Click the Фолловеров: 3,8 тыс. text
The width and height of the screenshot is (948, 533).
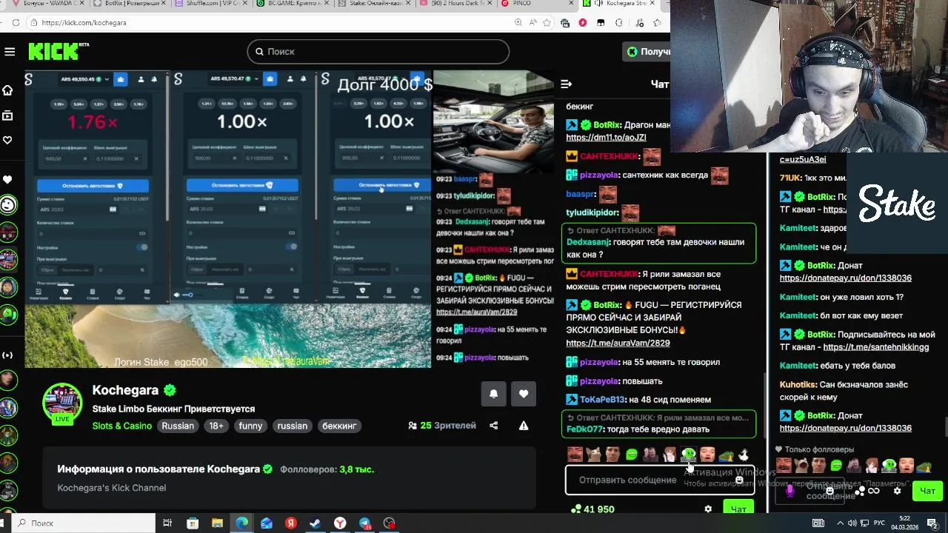(x=327, y=469)
